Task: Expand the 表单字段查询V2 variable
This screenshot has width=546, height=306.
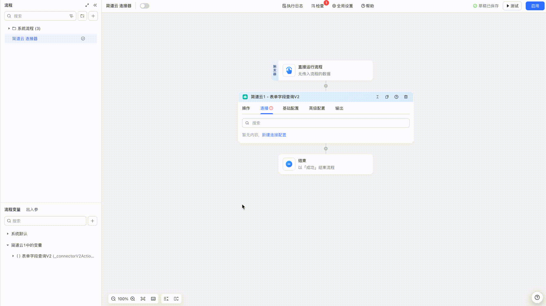Action: point(13,256)
